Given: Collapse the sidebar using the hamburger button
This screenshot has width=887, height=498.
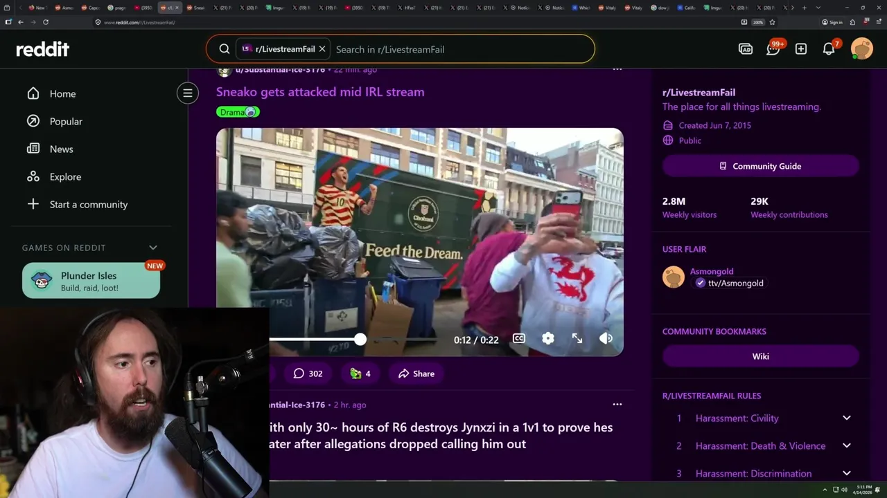Looking at the screenshot, I should (187, 93).
